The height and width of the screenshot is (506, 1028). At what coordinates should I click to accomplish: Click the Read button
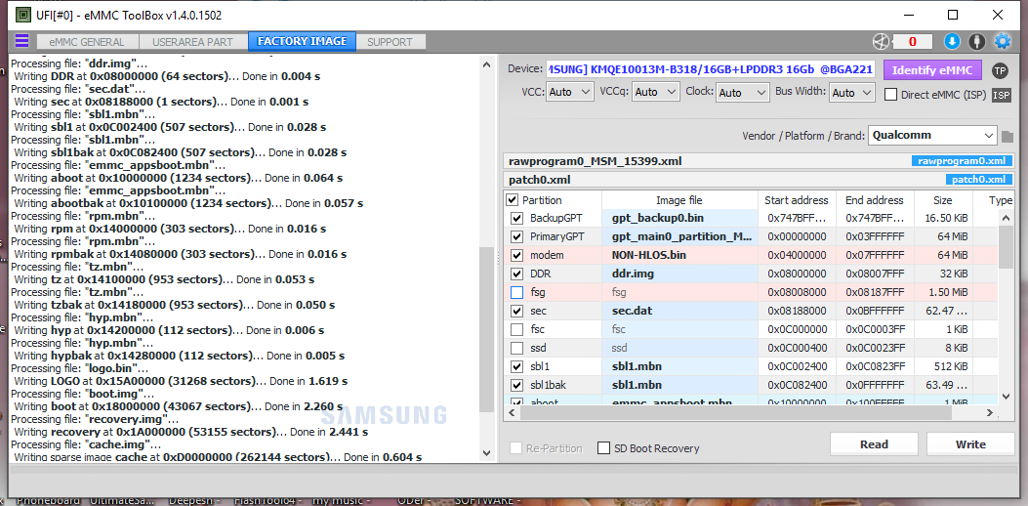tap(874, 444)
